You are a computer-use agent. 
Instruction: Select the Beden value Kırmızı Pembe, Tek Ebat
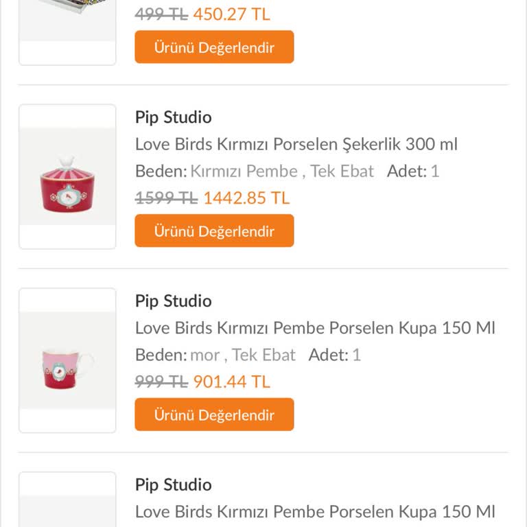pyautogui.click(x=281, y=171)
